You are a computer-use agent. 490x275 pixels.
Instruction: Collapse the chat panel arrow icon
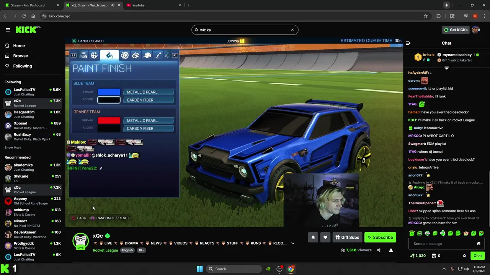click(408, 43)
